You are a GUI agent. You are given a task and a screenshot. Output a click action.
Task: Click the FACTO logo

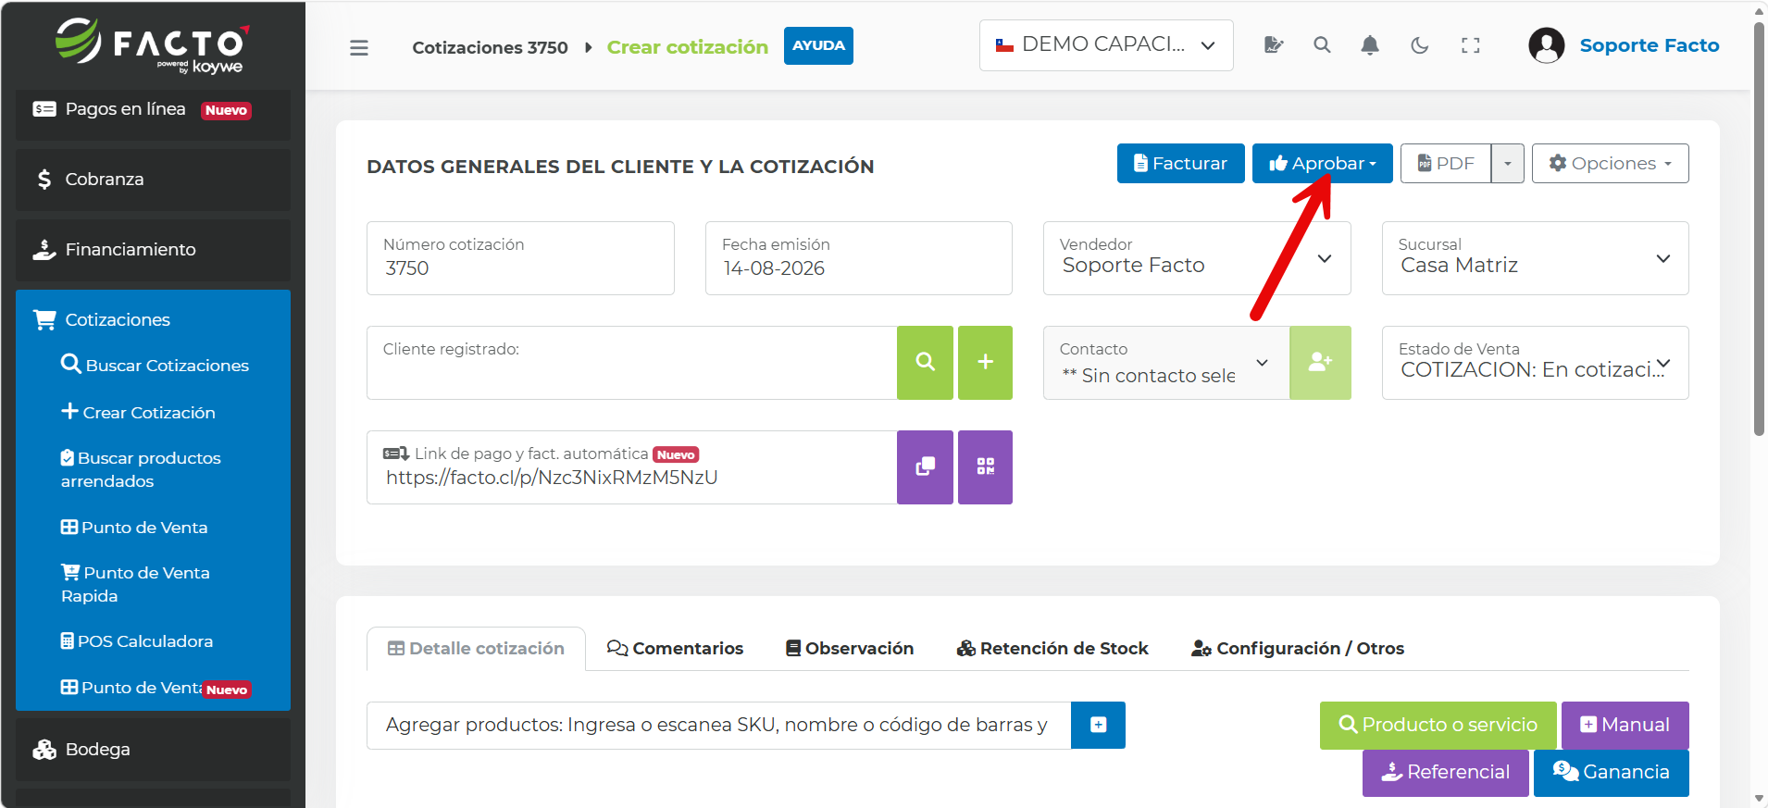(153, 45)
